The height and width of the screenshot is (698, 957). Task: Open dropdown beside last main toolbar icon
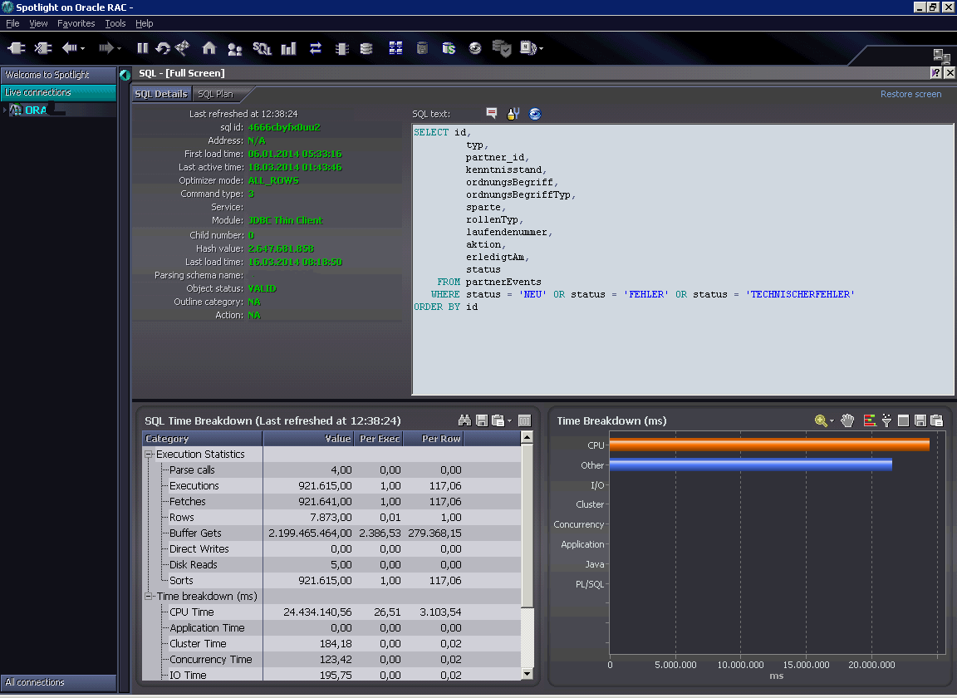(x=541, y=48)
